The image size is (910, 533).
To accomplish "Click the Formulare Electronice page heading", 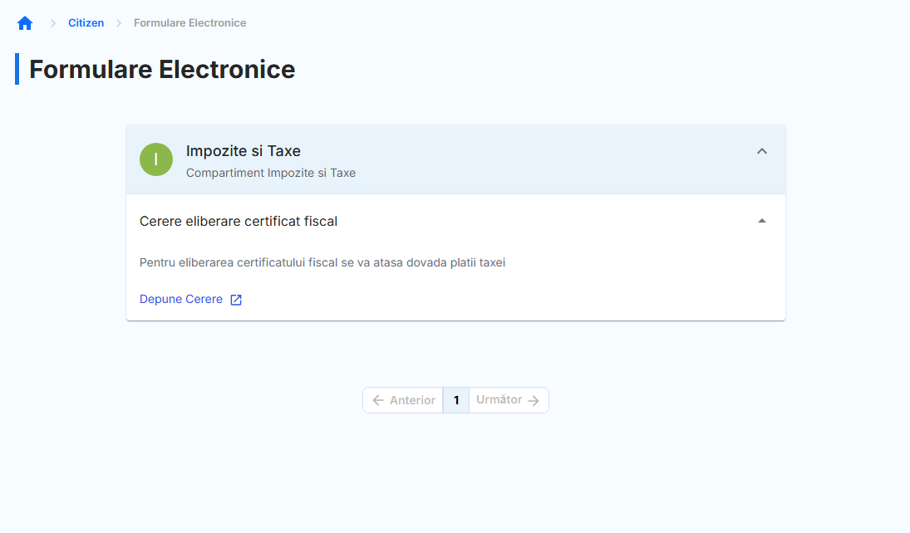I will tap(162, 69).
